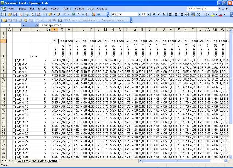Viewport: 233px width, 168px height.
Task: Click the Increase Decimal icon
Action: click(198, 15)
